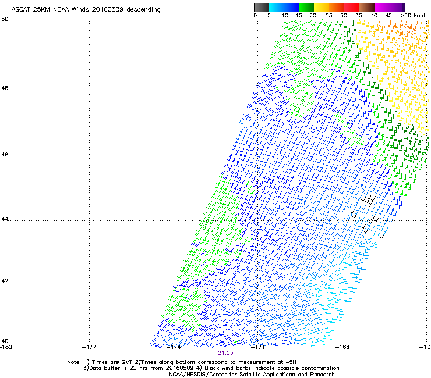
Task: Click the plot title 'ASCAT 25KM NOAA Winds 20160509 descending'
Action: click(86, 10)
